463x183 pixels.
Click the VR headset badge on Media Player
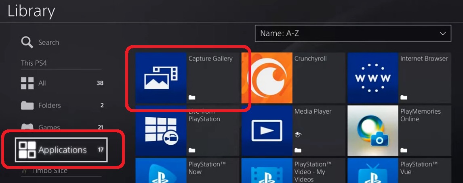click(298, 135)
